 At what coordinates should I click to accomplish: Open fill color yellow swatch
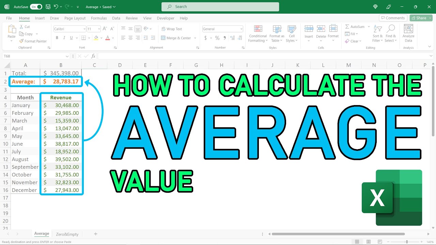click(x=96, y=38)
